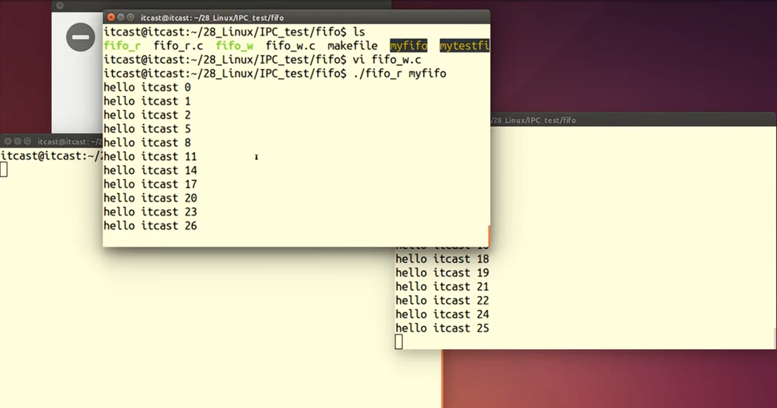Click line 'hello itcast 2' in front terminal

click(147, 115)
